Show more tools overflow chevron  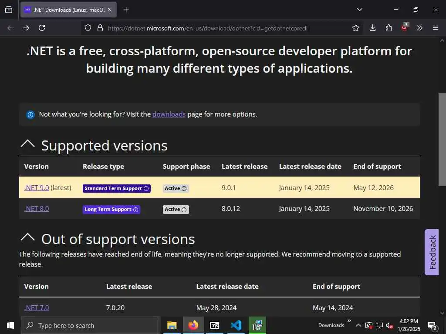coord(419,28)
